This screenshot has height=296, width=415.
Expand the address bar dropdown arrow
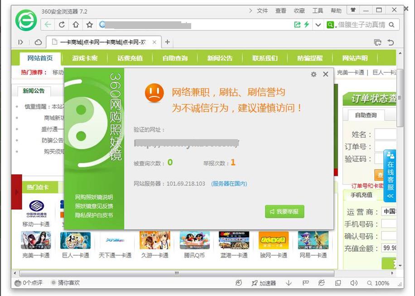point(318,25)
